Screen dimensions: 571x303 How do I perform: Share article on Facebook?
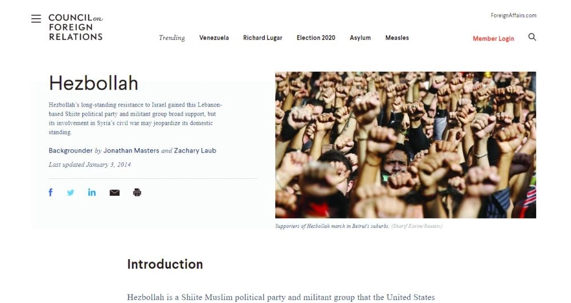pos(50,193)
